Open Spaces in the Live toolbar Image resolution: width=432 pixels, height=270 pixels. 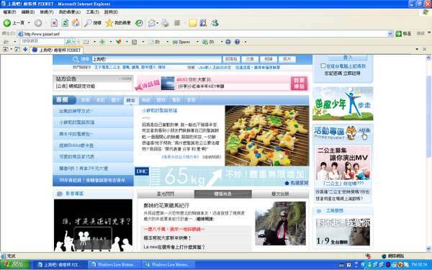181,42
